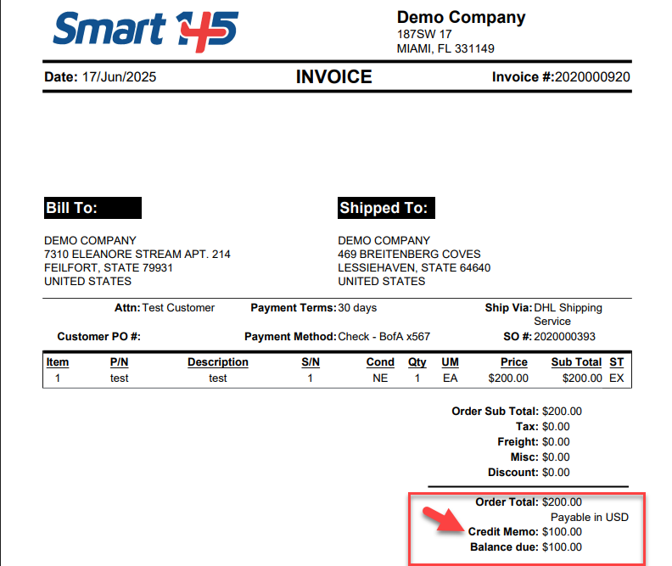
Task: Click 'MIAMI, FL 331149' in header
Action: click(x=445, y=48)
